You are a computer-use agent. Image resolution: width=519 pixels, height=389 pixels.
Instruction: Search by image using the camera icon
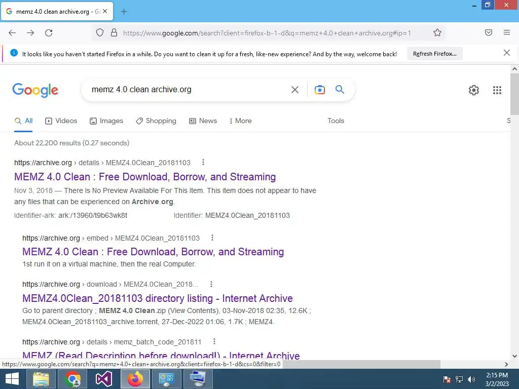coord(320,90)
